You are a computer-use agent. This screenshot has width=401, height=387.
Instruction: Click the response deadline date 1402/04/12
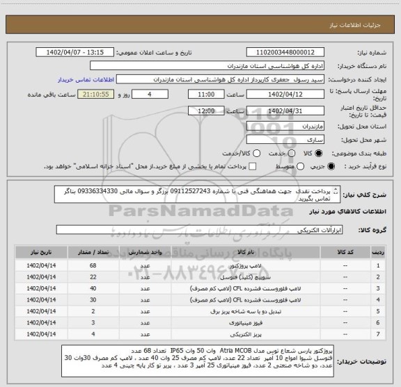(285, 94)
